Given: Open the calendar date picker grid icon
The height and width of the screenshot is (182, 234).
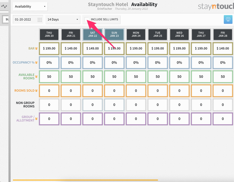Looking at the screenshot, I should (x=40, y=20).
